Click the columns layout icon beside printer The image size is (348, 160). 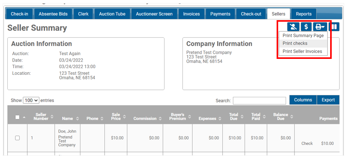point(334,27)
